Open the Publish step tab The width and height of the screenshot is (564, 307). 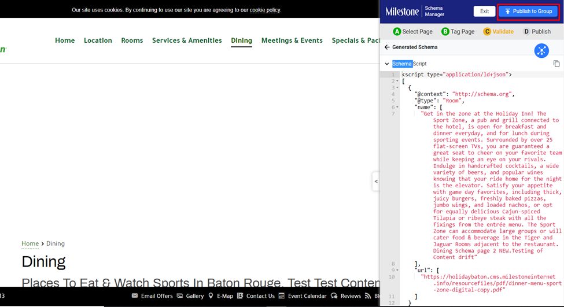(x=537, y=32)
